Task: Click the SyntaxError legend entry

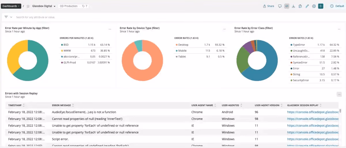Action: (315, 63)
